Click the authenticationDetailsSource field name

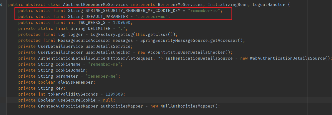point(199,58)
